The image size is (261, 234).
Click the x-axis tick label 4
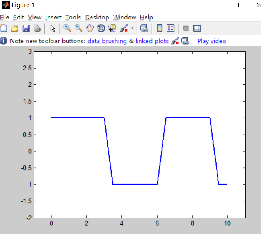(121, 223)
